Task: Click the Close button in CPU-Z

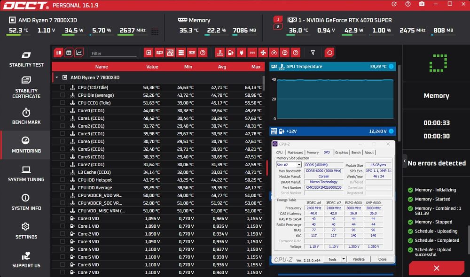Action: pos(382,259)
